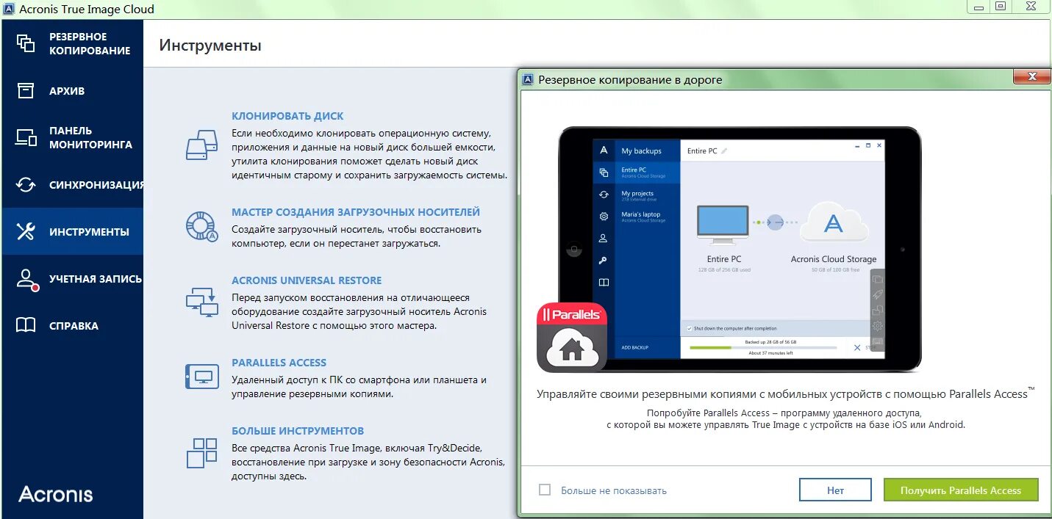Click the 'Нет' button
This screenshot has width=1052, height=519.
835,490
